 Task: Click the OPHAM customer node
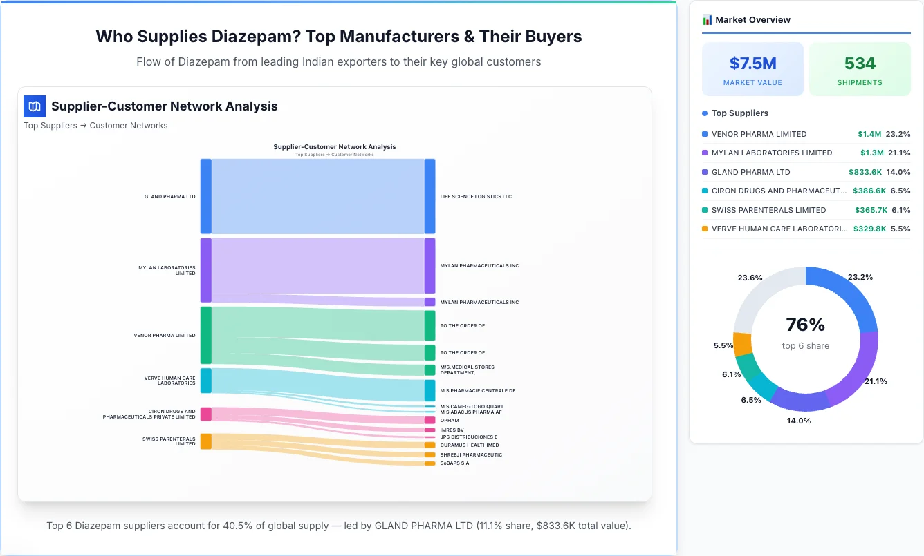coord(430,420)
